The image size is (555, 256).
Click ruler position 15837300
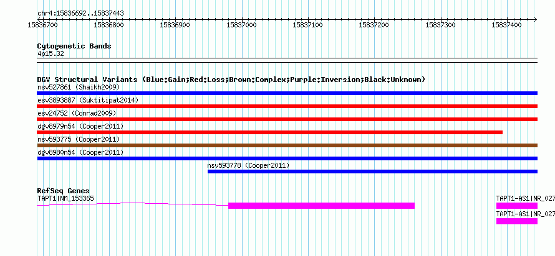[x=441, y=25]
